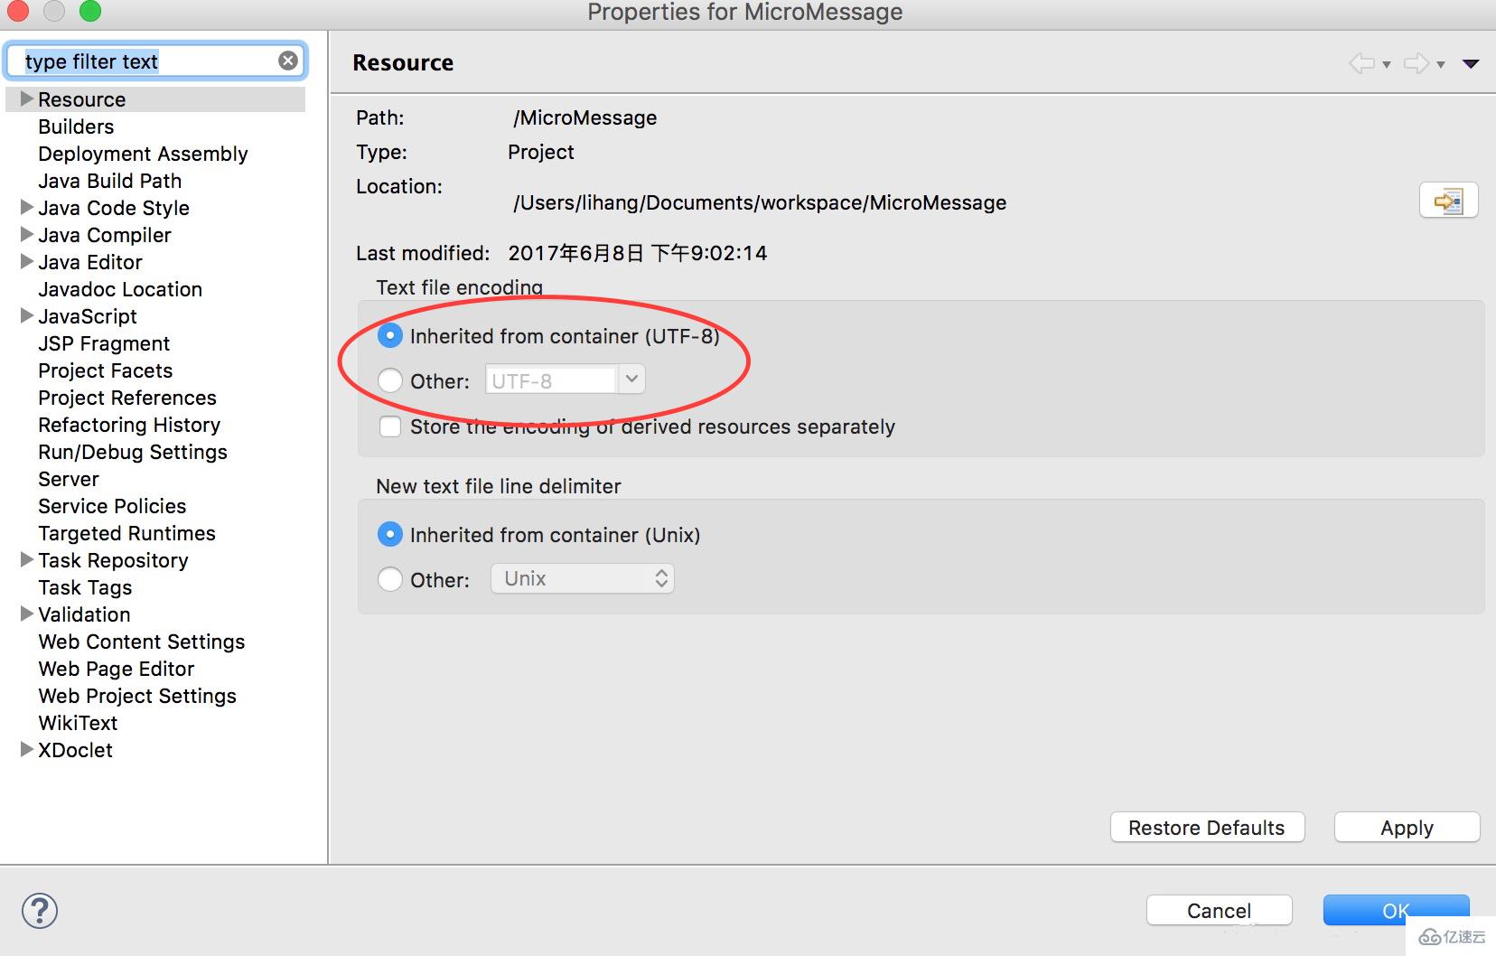
Task: Select the Other line delimiter radio button
Action: pyautogui.click(x=389, y=579)
